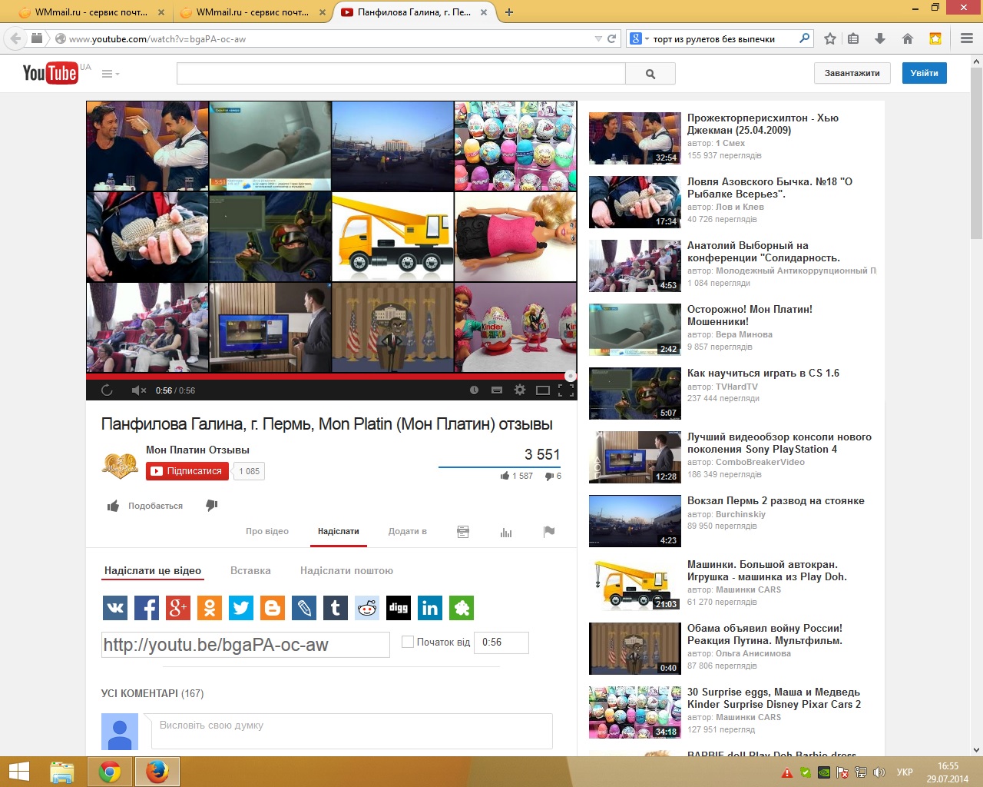Viewport: 983px width, 787px height.
Task: Enable the Початок від checkbox
Action: pyautogui.click(x=408, y=642)
